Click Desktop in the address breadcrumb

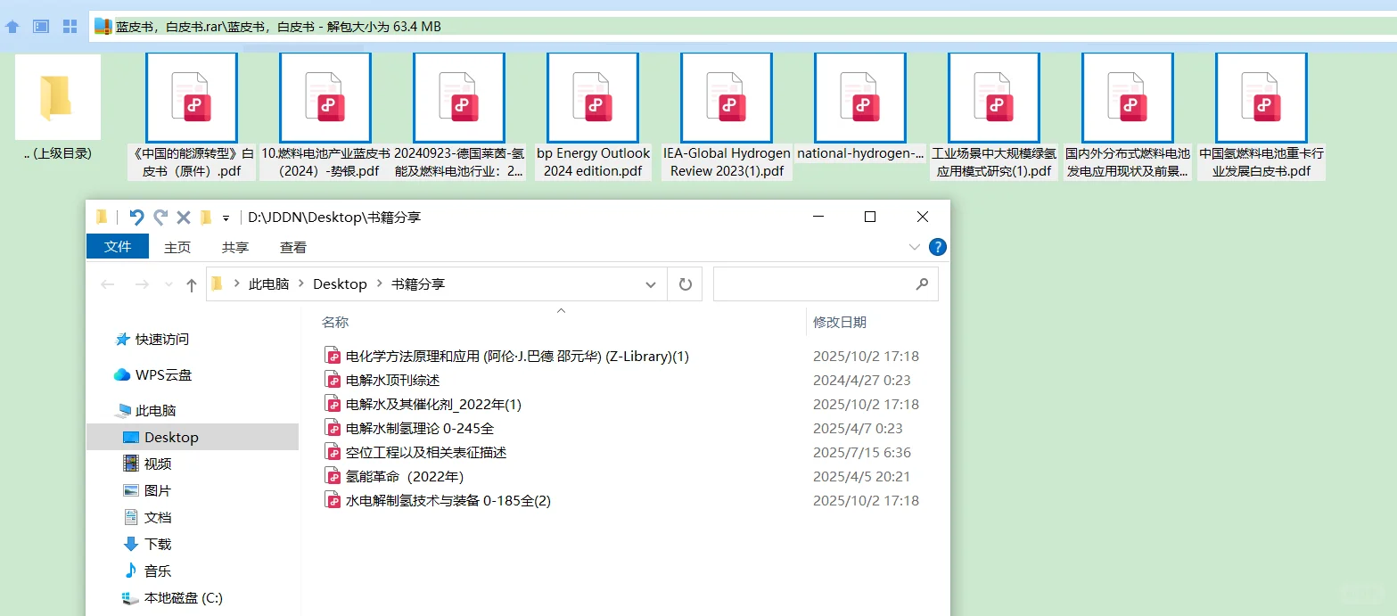[340, 284]
